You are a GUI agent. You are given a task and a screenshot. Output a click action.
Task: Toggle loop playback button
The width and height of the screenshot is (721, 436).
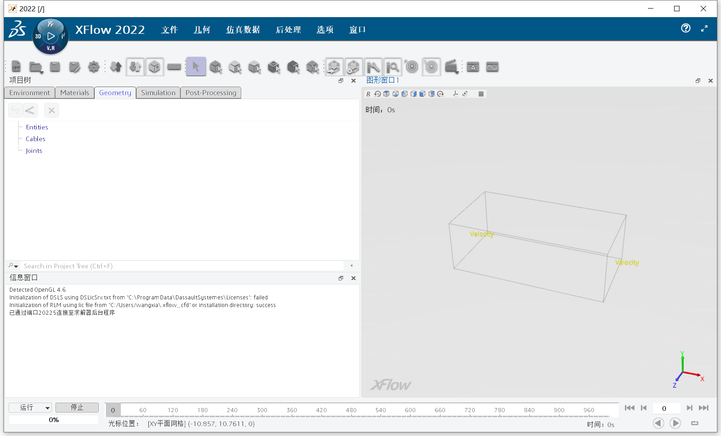[694, 423]
